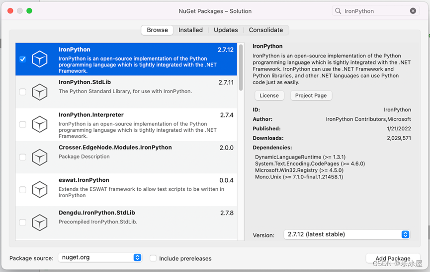Screen dimensions: 430x272
Task: Open the Project Page button
Action: tap(311, 96)
